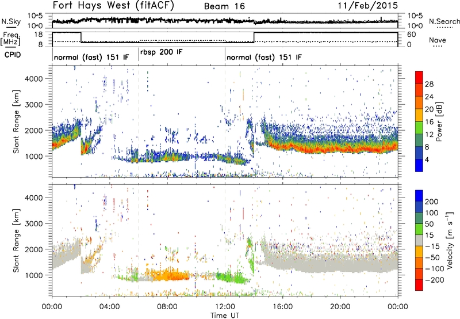Click the '4000' tick of the power panel
Image resolution: width=460 pixels, height=319 pixels.
pos(33,79)
